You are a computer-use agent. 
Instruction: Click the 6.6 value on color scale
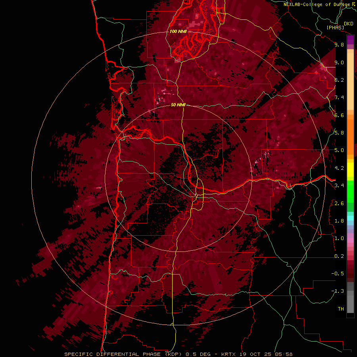[339, 115]
